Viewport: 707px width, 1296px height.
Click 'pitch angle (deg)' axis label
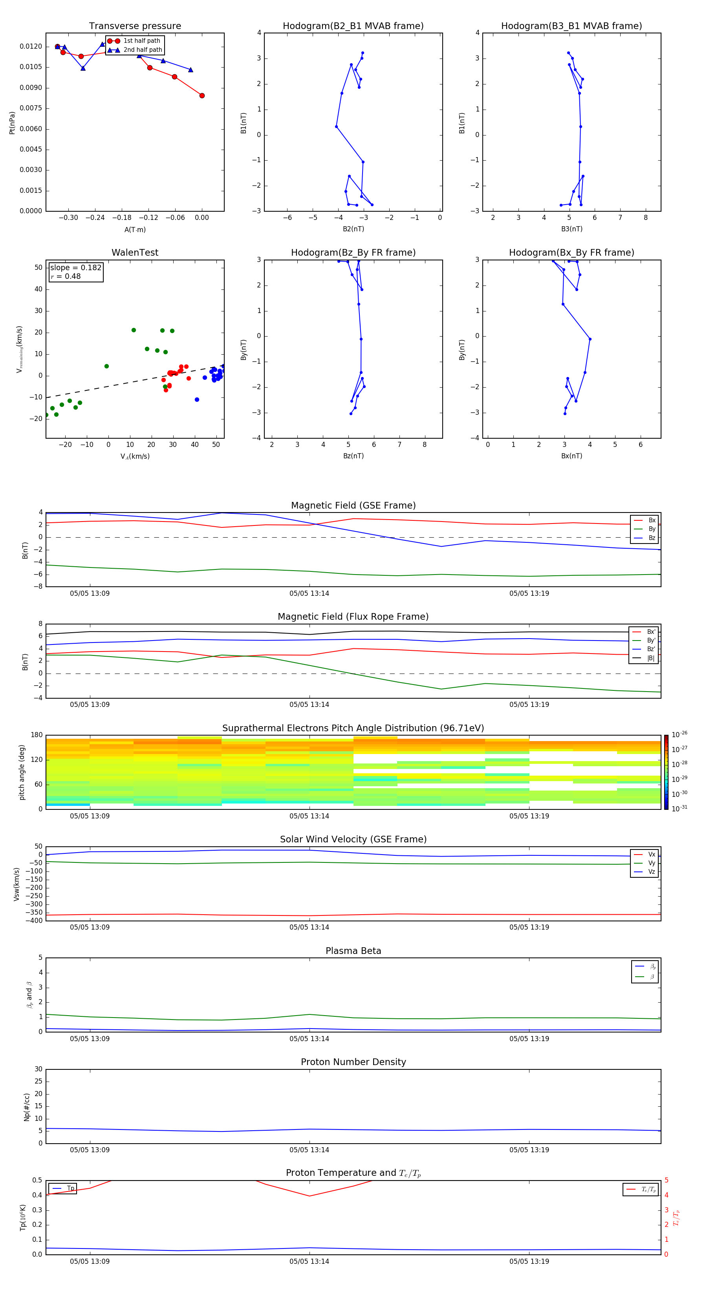22,772
